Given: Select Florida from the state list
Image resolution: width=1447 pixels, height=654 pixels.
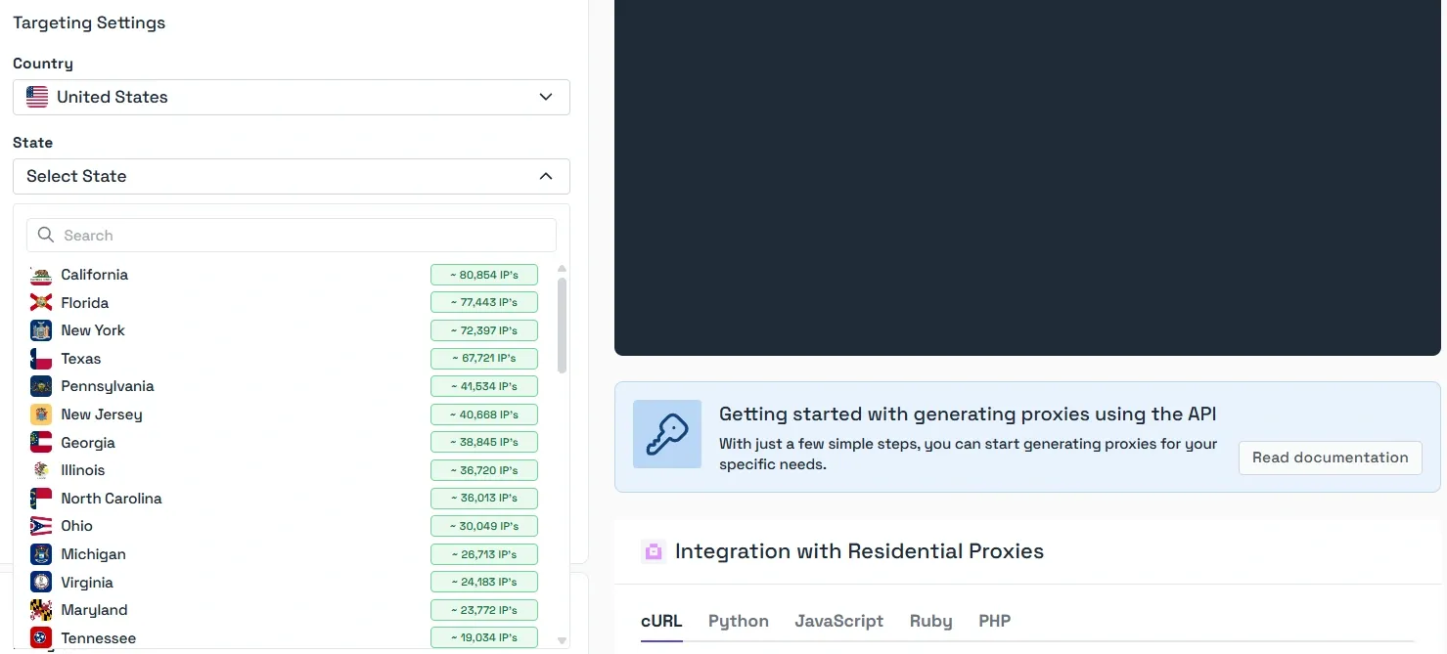Looking at the screenshot, I should 284,303.
